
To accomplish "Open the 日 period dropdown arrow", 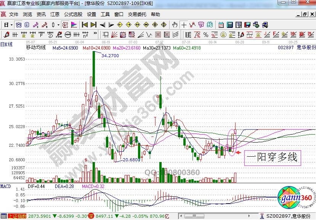I will pos(12,25).
